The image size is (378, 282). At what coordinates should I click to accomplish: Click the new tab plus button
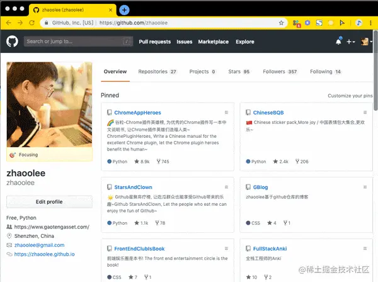(124, 10)
